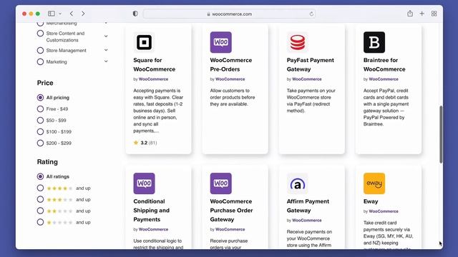The image size is (458, 257).
Task: Click the privacy shield icon in toolbar
Action: click(x=135, y=14)
